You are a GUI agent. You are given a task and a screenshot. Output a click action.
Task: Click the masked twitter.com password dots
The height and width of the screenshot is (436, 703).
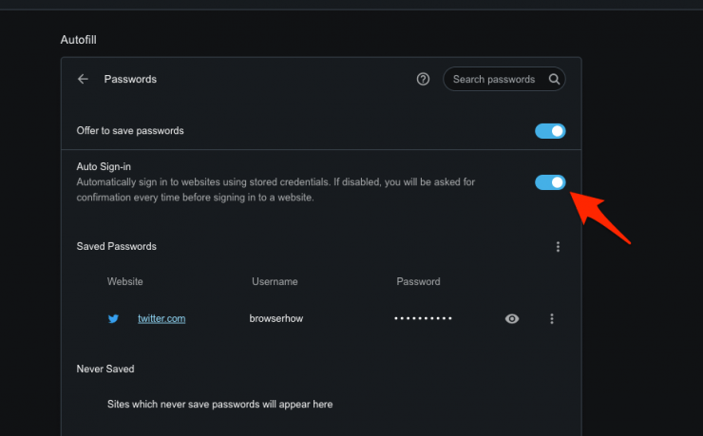click(x=423, y=318)
